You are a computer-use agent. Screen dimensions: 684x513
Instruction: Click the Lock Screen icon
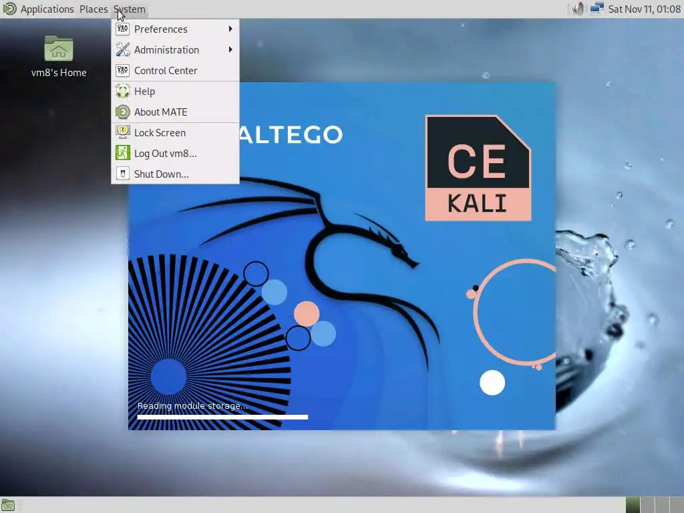(123, 132)
